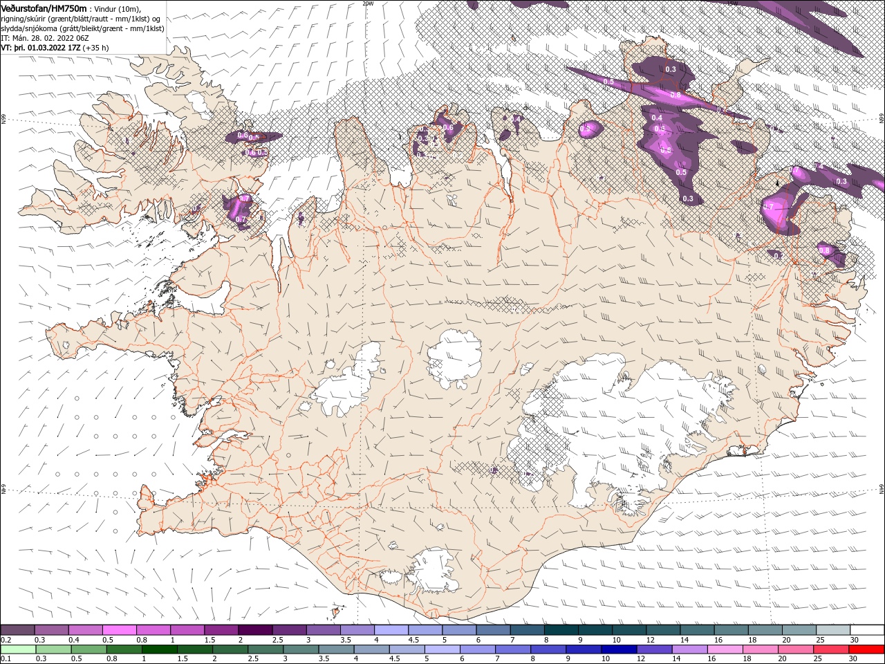Screen dimensions: 885x664
Task: Click the palest green first swatch in the rain legend
Action: click(x=19, y=649)
